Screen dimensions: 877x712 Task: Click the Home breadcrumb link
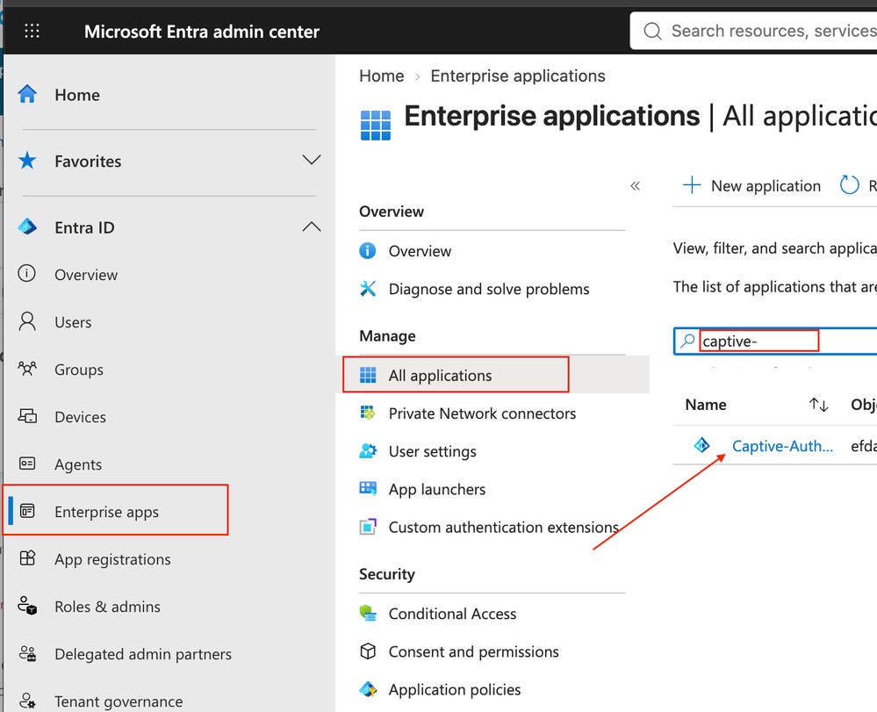(x=382, y=76)
